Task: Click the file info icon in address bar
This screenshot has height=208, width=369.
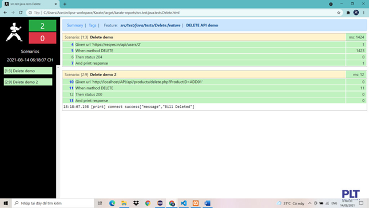Action: (30, 13)
